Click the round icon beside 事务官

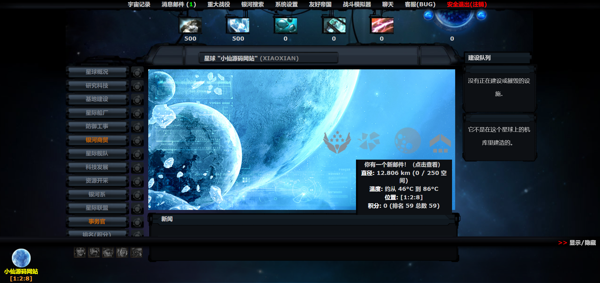click(137, 222)
